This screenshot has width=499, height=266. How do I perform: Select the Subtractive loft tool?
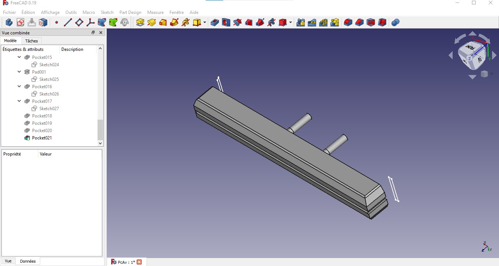tap(249, 23)
